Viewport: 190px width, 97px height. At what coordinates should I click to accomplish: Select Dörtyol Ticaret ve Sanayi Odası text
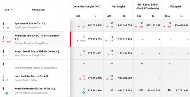31,93
